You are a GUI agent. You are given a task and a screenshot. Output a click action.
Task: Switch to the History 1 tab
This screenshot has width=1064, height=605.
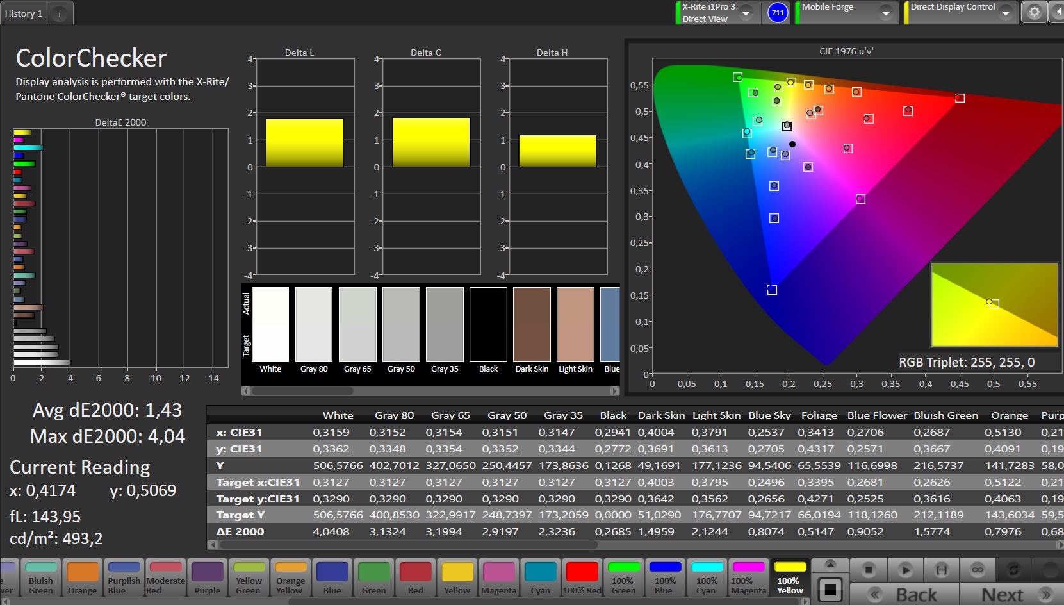pyautogui.click(x=24, y=13)
